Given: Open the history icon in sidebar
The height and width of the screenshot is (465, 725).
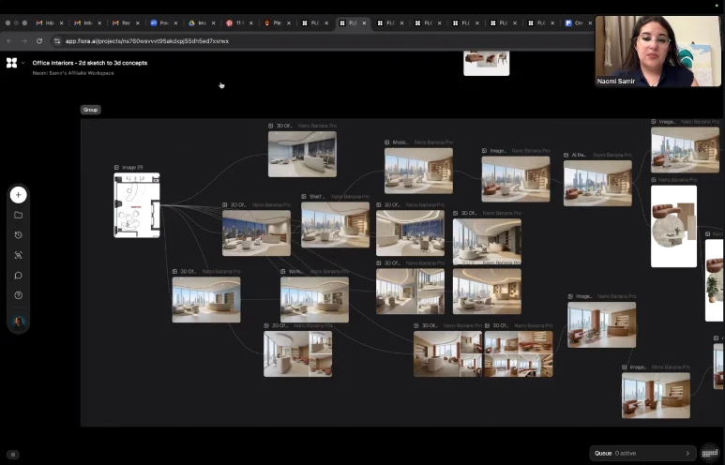Looking at the screenshot, I should coord(18,235).
